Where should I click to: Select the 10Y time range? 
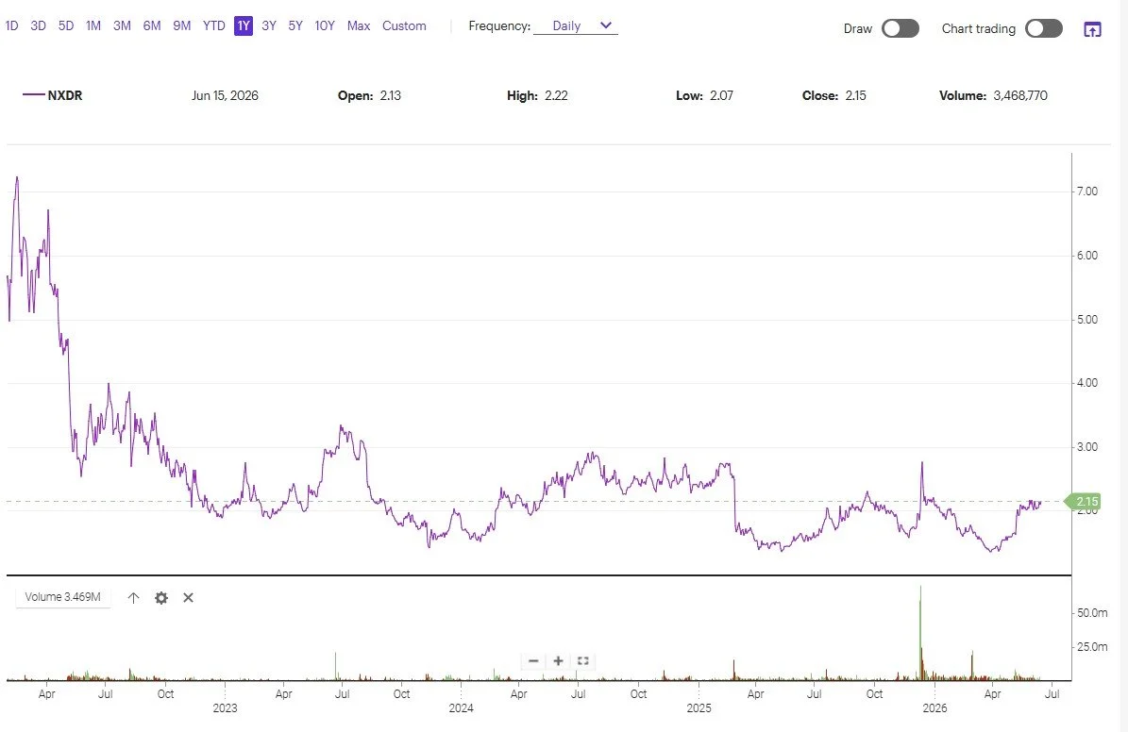(325, 25)
